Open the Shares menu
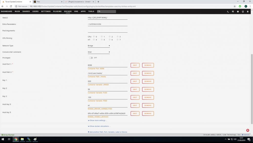Image resolution: width=253 pixels, height=143 pixels. coord(26,11)
